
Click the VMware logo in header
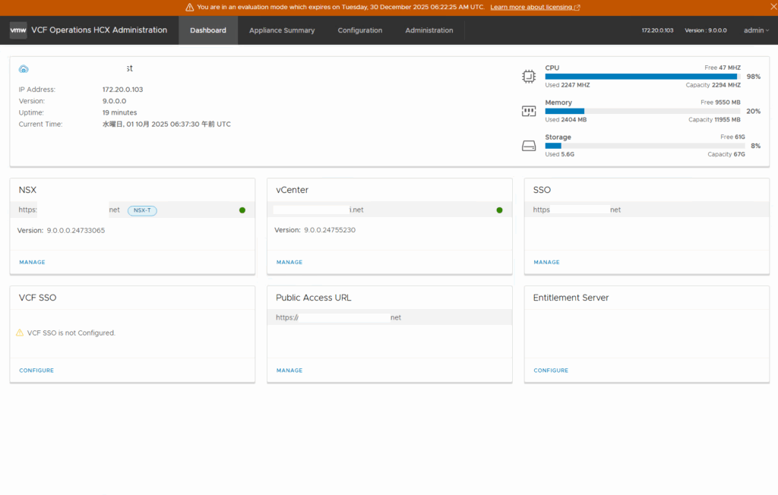point(18,30)
